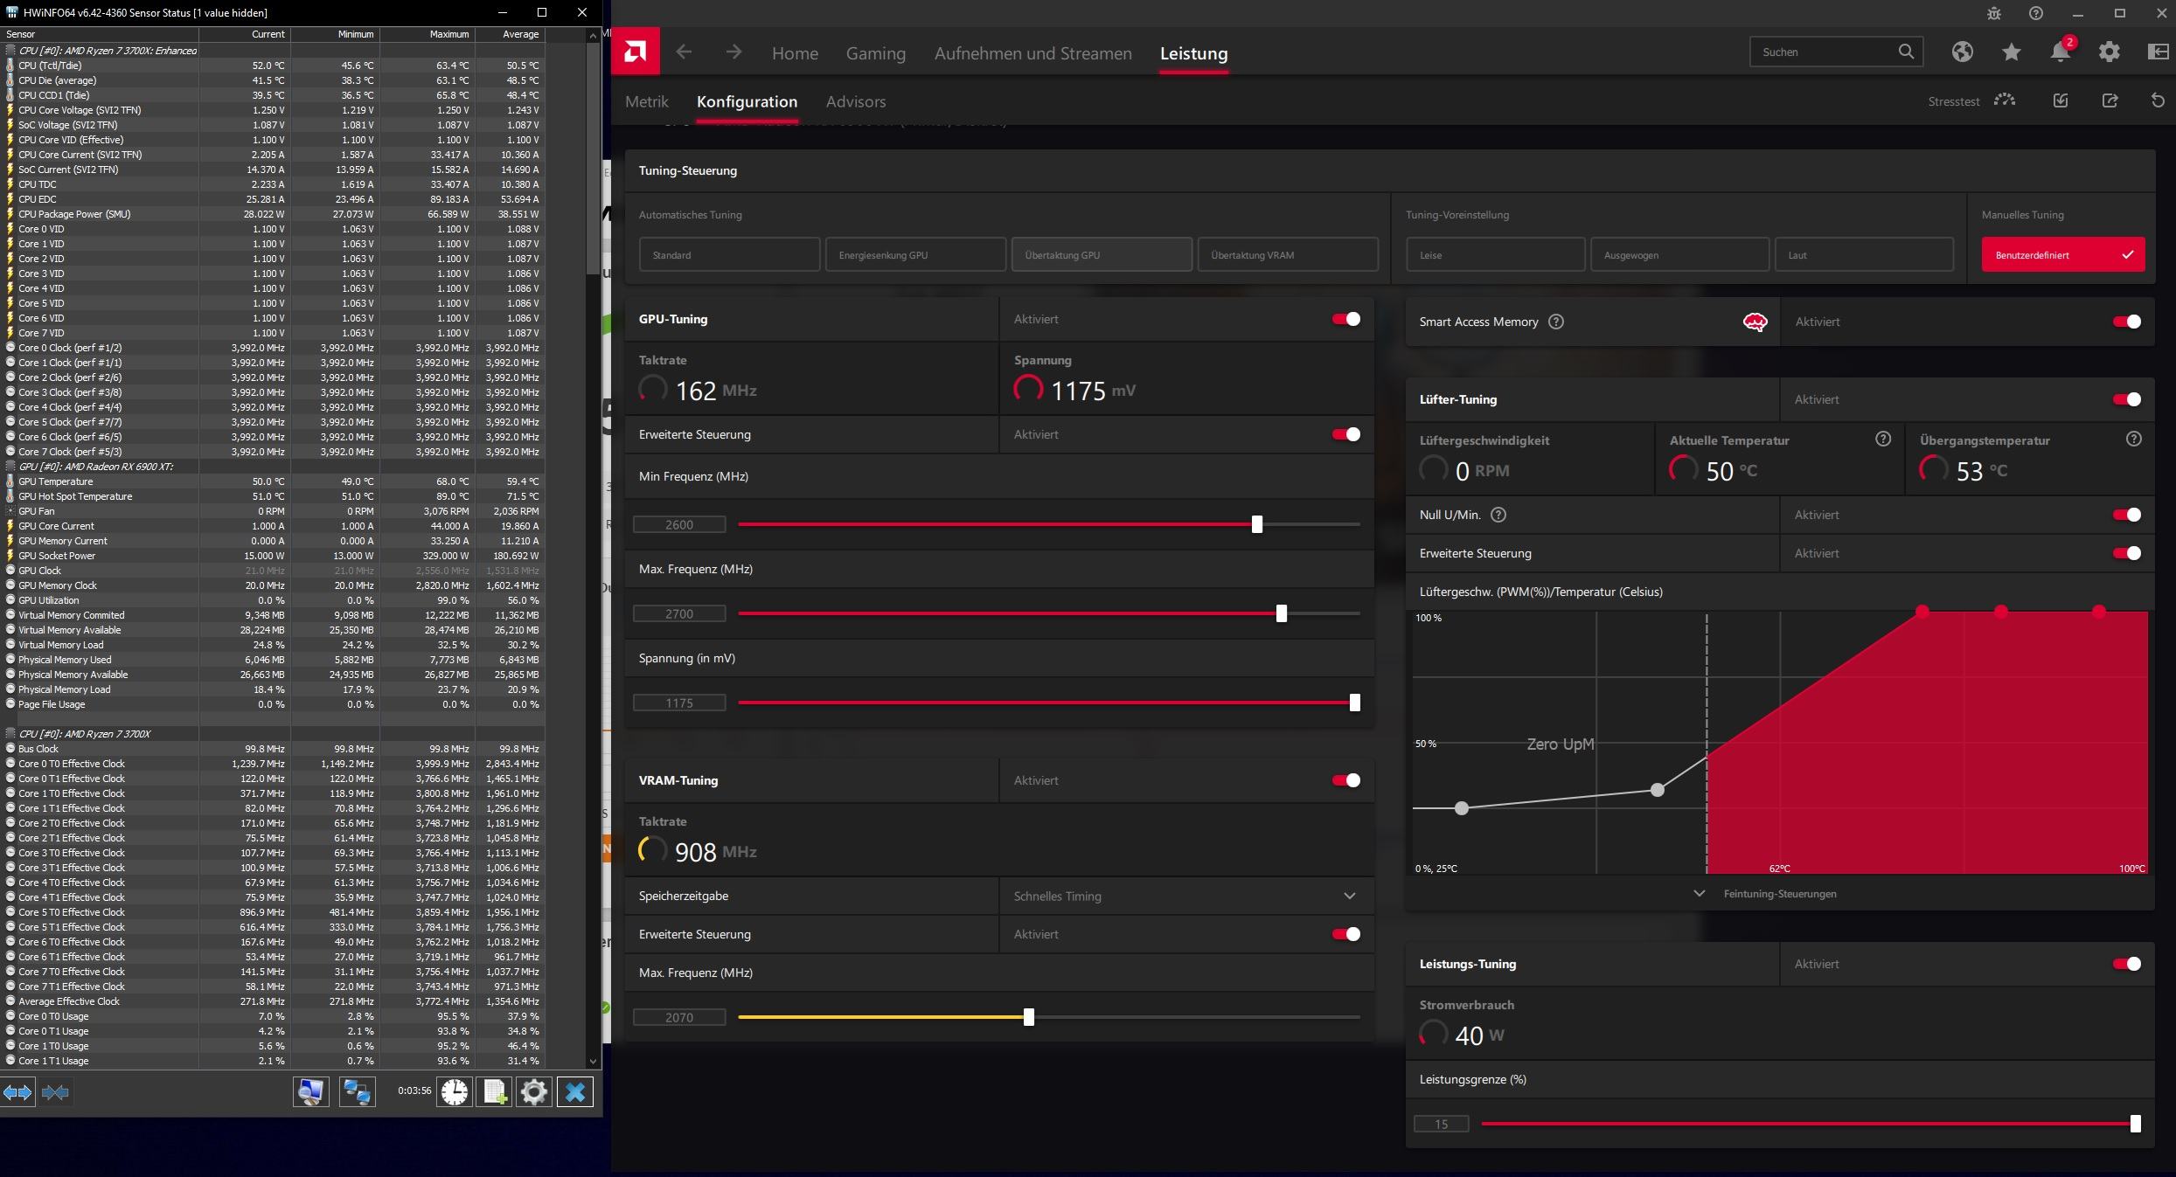This screenshot has width=2176, height=1177.
Task: Select Übertaktung VRAM preset
Action: 1288,255
